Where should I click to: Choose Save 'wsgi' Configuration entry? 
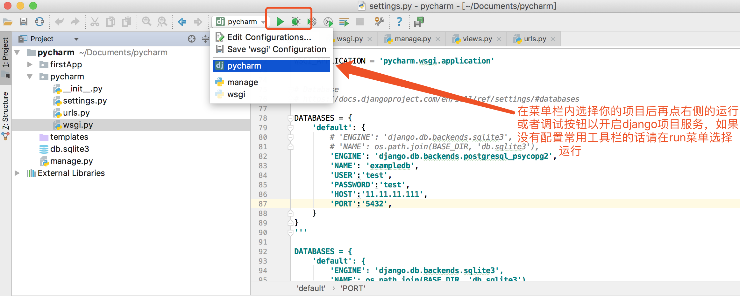pos(271,49)
